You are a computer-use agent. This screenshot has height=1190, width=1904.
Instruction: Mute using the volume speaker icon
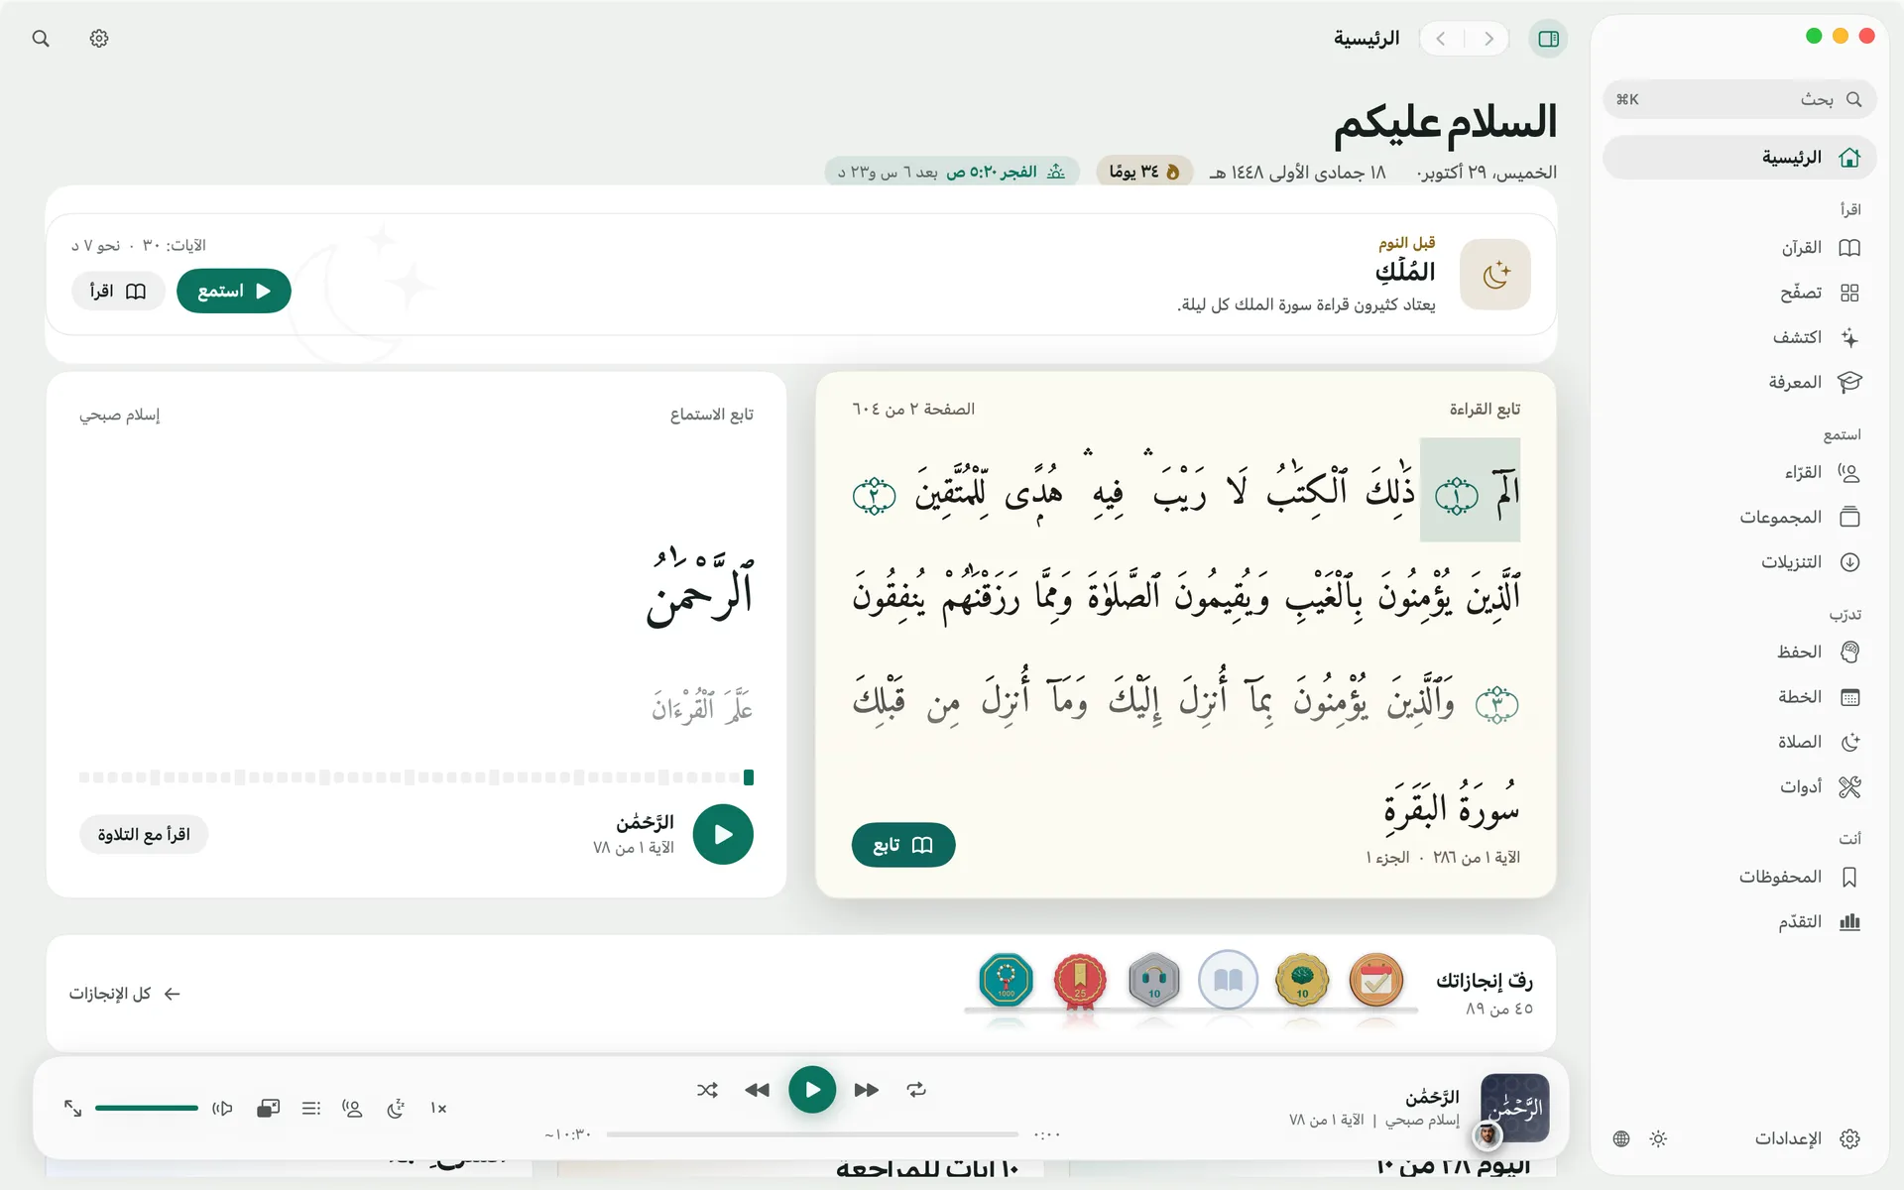(222, 1108)
